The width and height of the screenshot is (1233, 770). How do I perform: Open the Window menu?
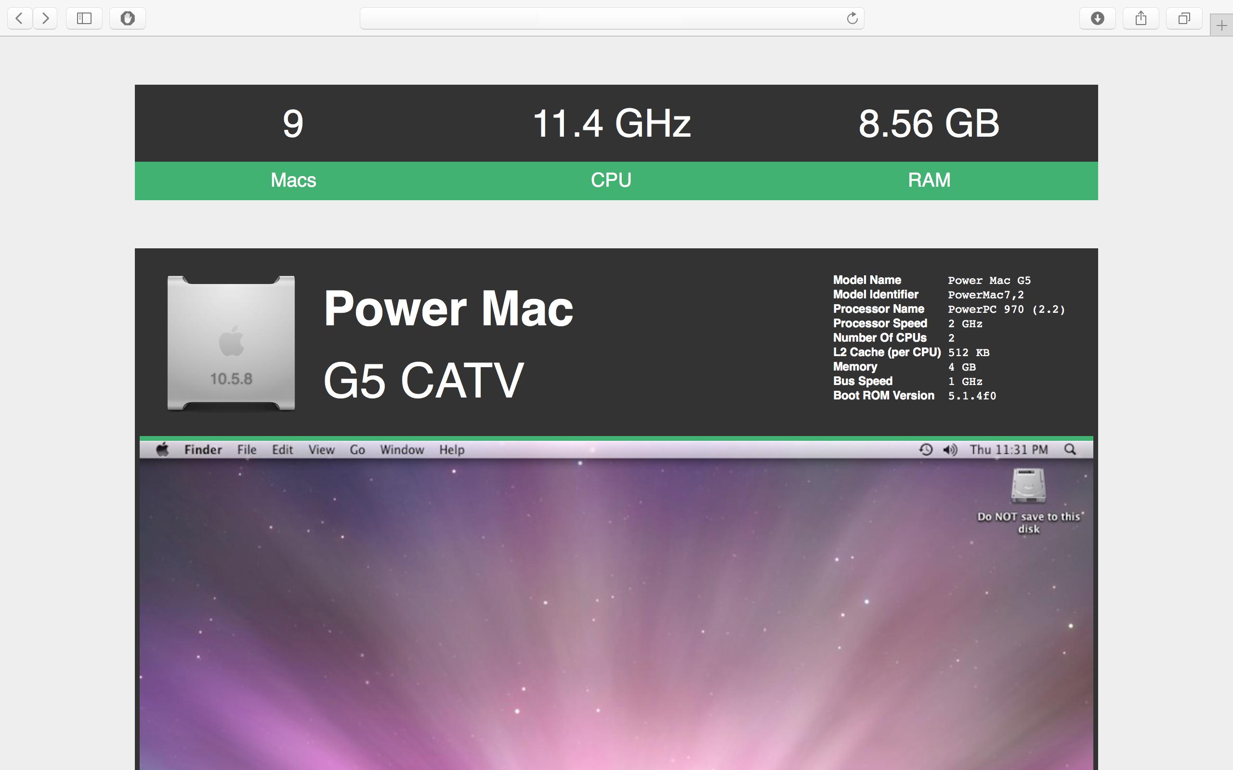tap(402, 449)
